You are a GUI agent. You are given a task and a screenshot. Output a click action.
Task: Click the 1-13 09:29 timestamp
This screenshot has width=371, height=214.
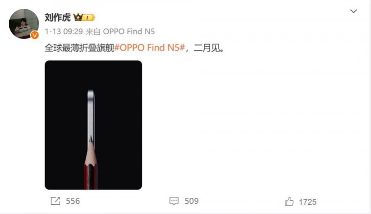[x=64, y=31]
